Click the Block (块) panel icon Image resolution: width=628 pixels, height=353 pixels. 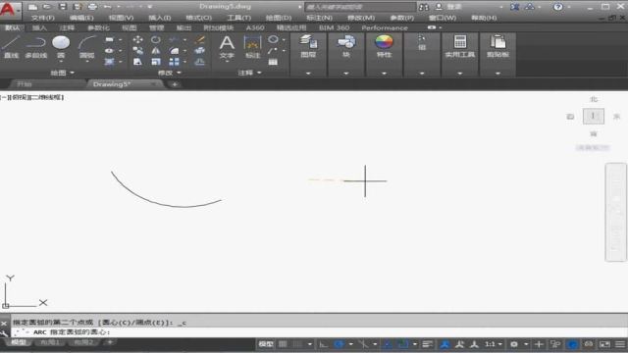point(346,46)
